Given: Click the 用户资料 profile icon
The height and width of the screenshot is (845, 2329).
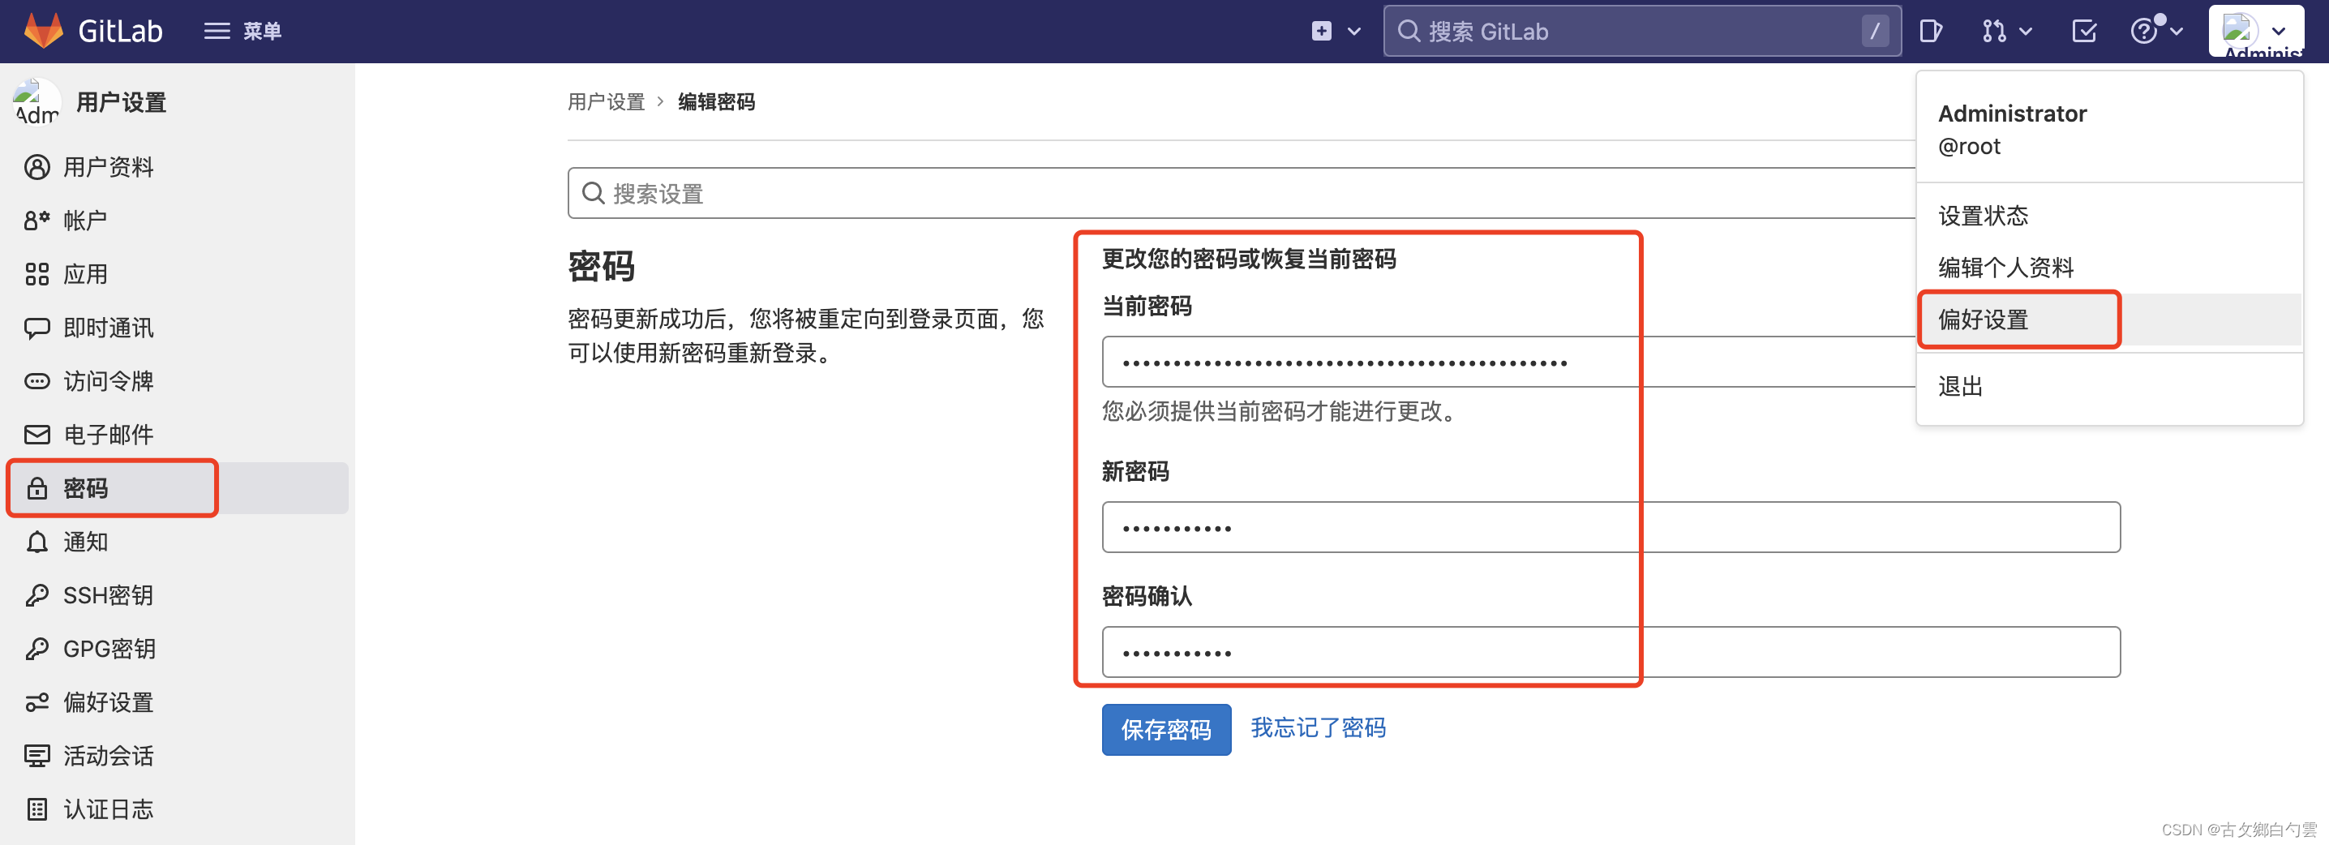Looking at the screenshot, I should coord(36,167).
